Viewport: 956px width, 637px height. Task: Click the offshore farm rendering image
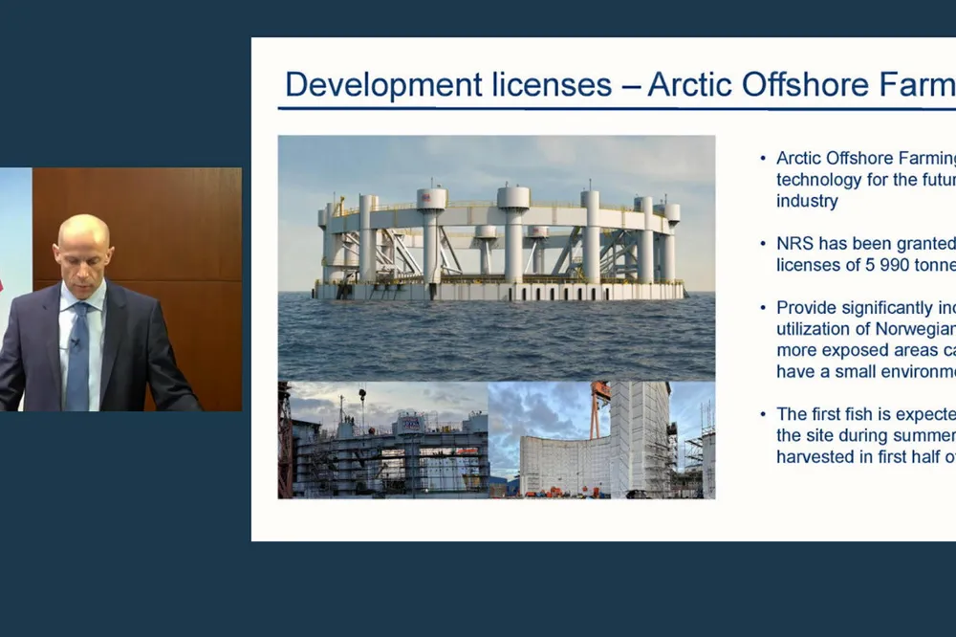coord(496,258)
